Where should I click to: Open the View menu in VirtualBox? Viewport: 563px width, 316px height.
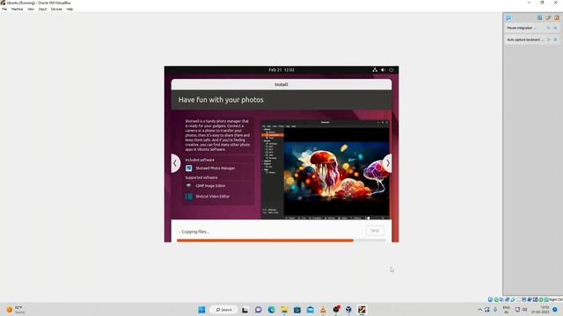tap(31, 9)
